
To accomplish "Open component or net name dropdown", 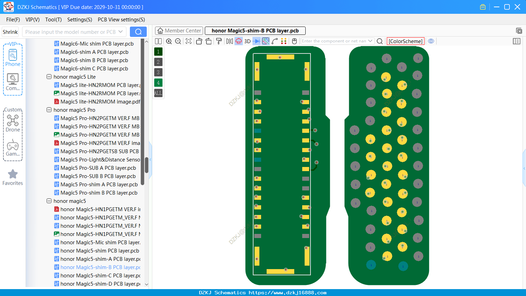I will tap(370, 41).
